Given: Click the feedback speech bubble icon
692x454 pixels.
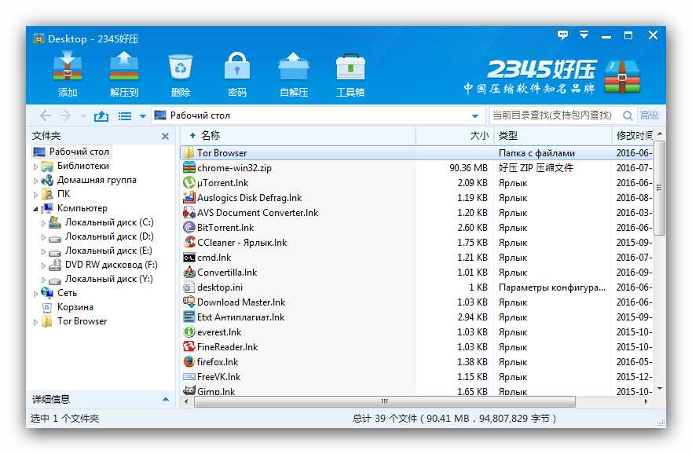Looking at the screenshot, I should (562, 35).
